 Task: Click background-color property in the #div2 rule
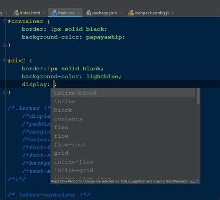coord(50,76)
